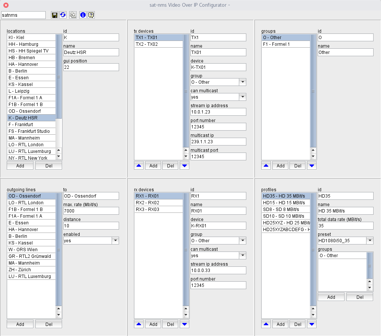Viewport: 381px width, 336px height.
Task: Click the move-up arrow under tx devices
Action: [x=138, y=165]
